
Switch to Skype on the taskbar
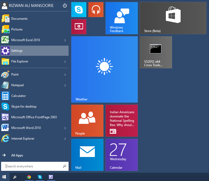(x=40, y=177)
